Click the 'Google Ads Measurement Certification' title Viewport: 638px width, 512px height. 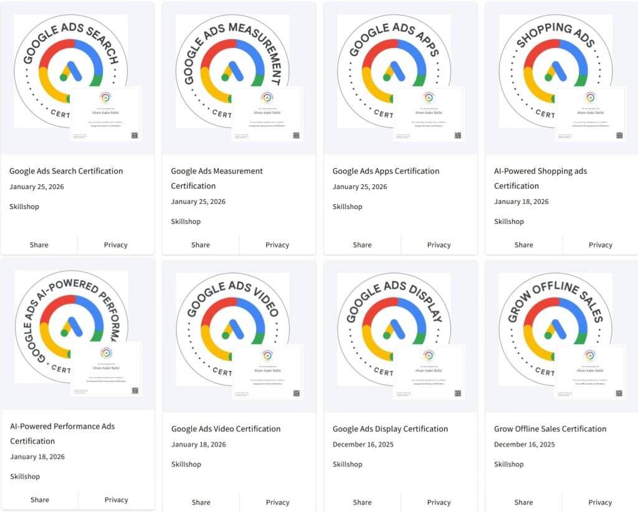[x=217, y=179]
